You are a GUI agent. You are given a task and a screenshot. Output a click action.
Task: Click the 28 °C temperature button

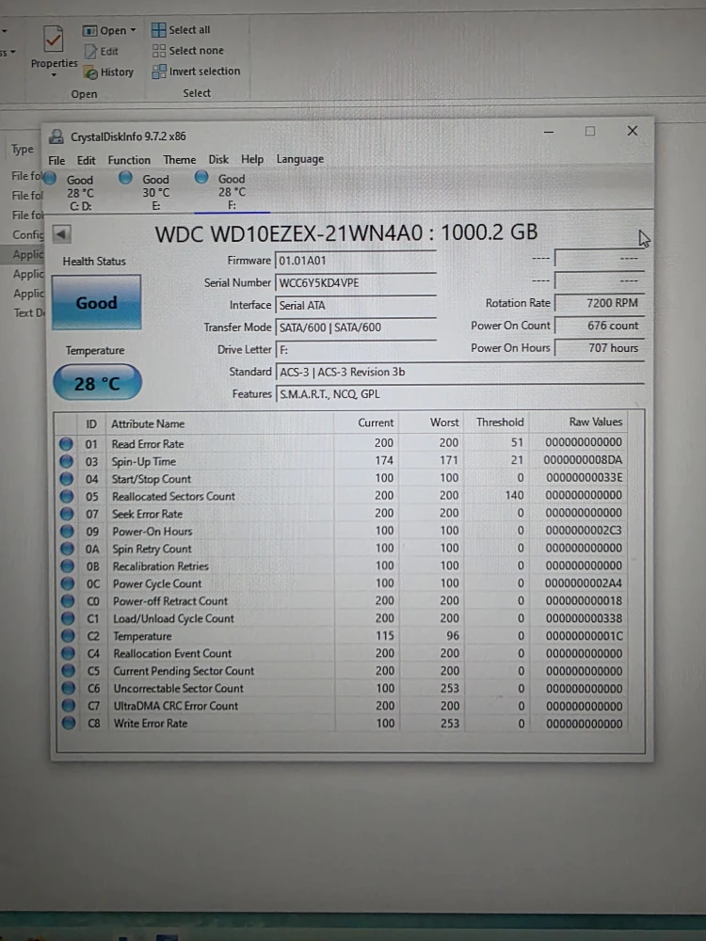97,383
